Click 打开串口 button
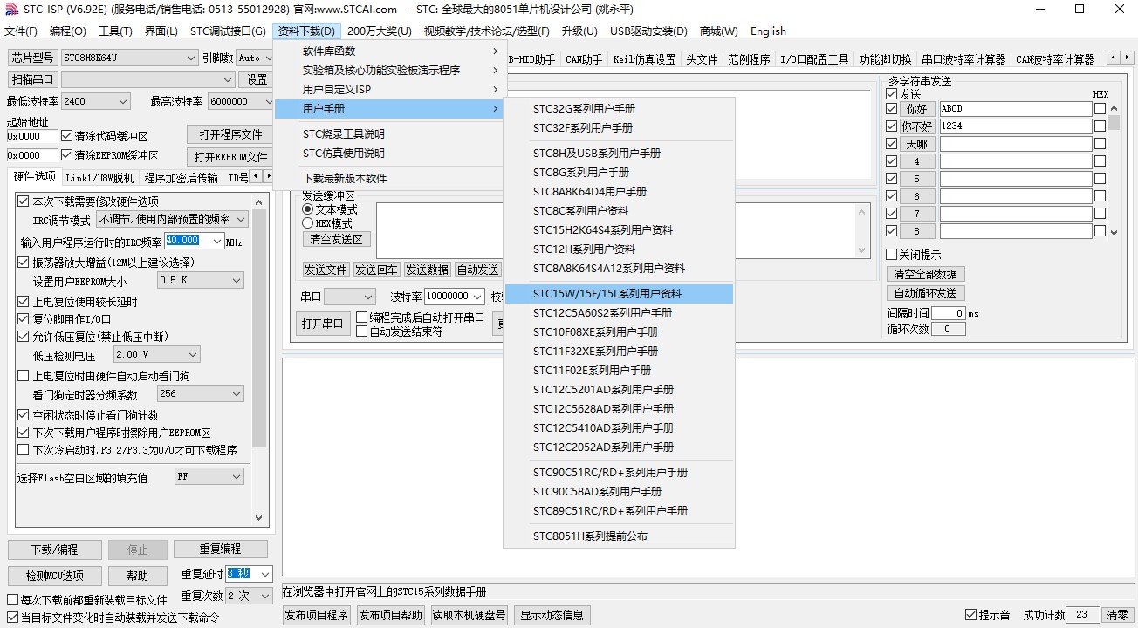Viewport: 1138px width, 628px height. click(322, 324)
